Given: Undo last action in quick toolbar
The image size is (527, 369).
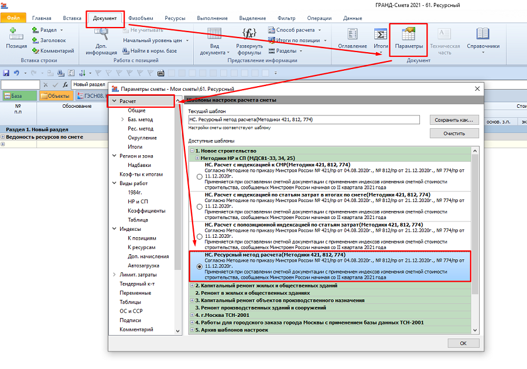Looking at the screenshot, I should (16, 73).
